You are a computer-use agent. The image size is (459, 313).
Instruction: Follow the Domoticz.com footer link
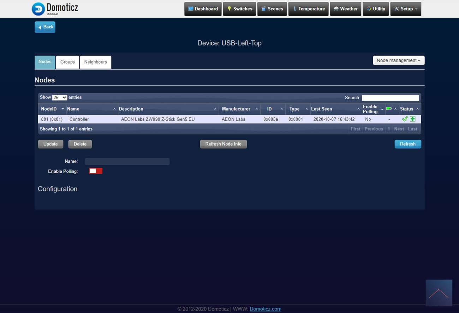[x=265, y=309]
